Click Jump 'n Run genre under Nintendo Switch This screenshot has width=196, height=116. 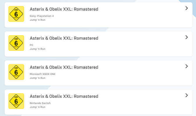point(38,107)
